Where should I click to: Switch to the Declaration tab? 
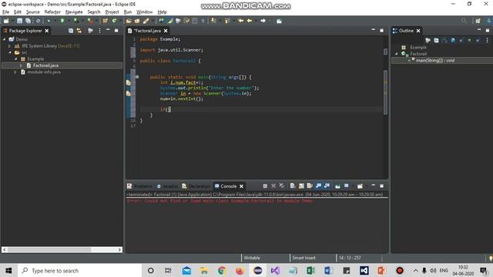[196, 186]
